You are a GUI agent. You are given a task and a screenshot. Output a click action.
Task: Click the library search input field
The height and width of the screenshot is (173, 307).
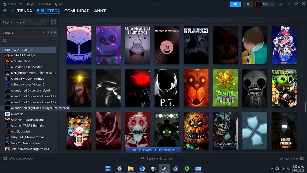pos(29,41)
